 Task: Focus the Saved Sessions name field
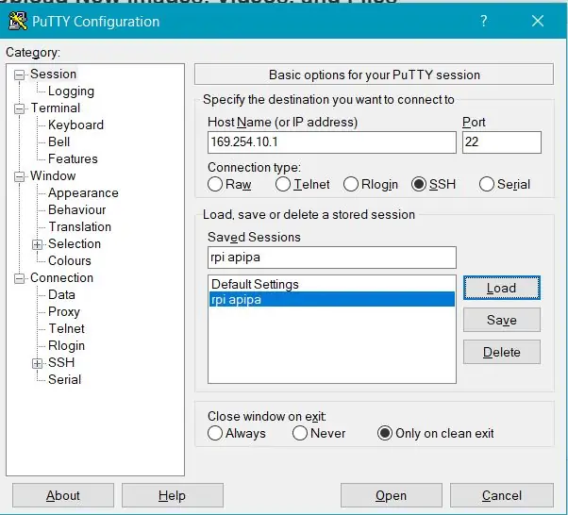[x=332, y=257]
